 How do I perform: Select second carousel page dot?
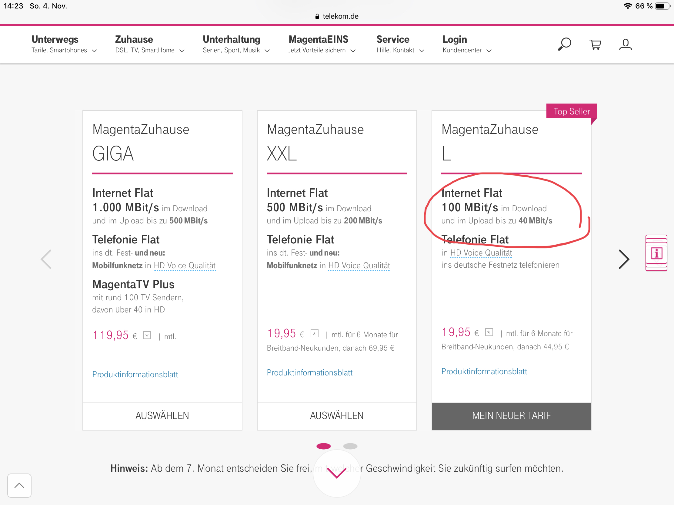(x=350, y=446)
